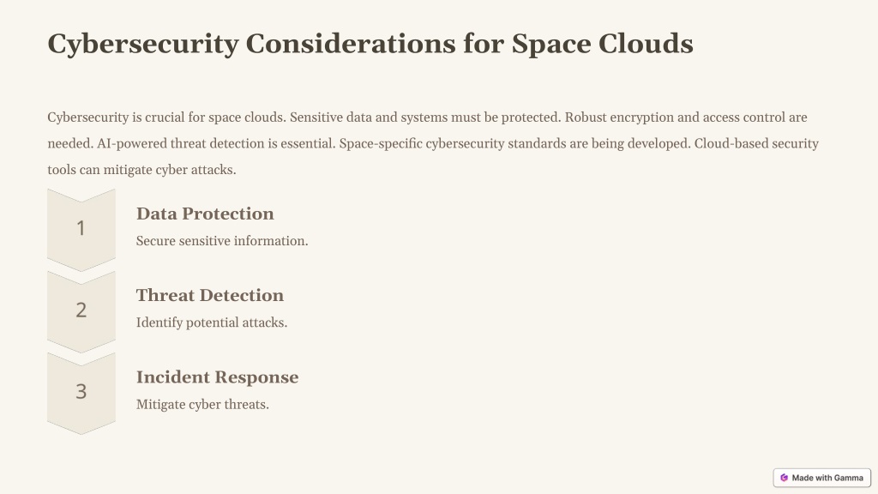Select the number 3 arrow shape
This screenshot has height=494, width=878.
click(x=81, y=393)
